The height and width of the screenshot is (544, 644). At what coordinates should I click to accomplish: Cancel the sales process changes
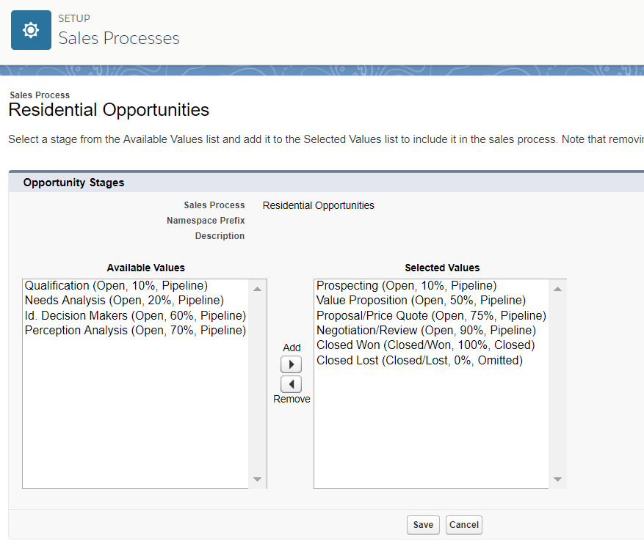[x=464, y=525]
